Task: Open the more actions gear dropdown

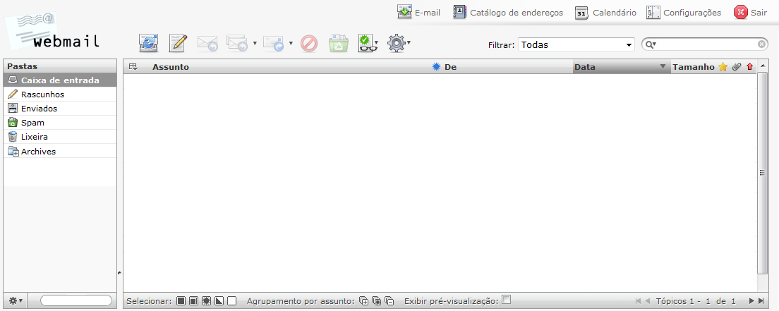Action: 399,44
